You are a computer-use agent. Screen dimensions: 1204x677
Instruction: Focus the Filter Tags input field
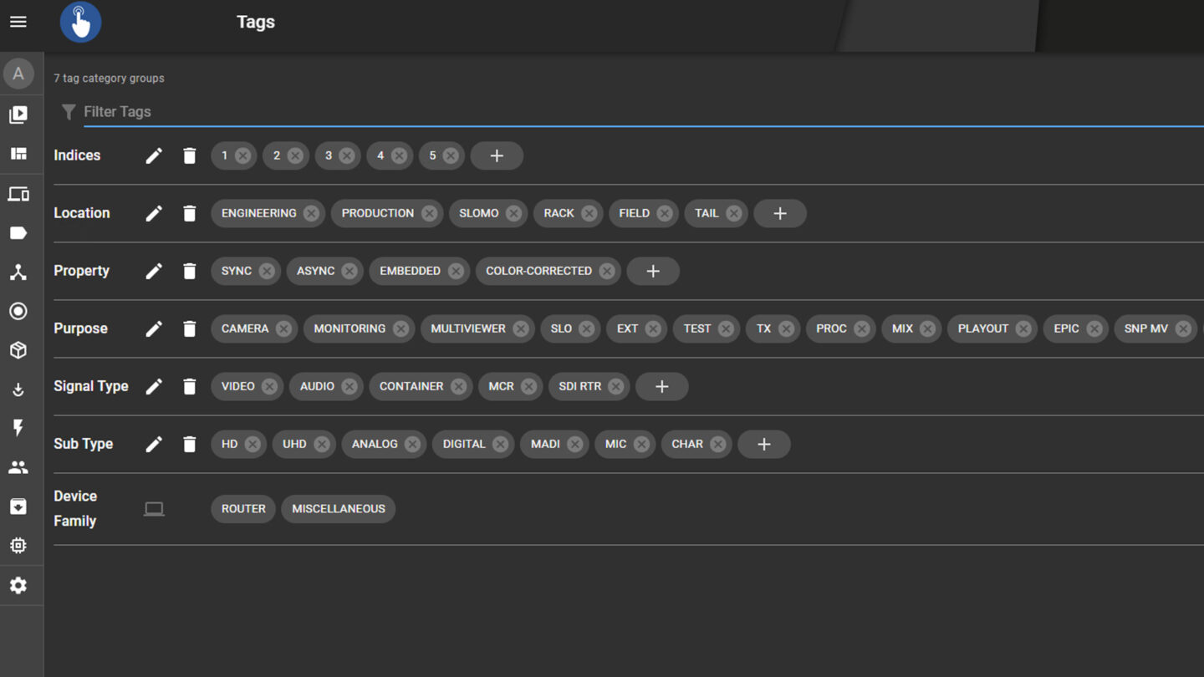pyautogui.click(x=643, y=111)
